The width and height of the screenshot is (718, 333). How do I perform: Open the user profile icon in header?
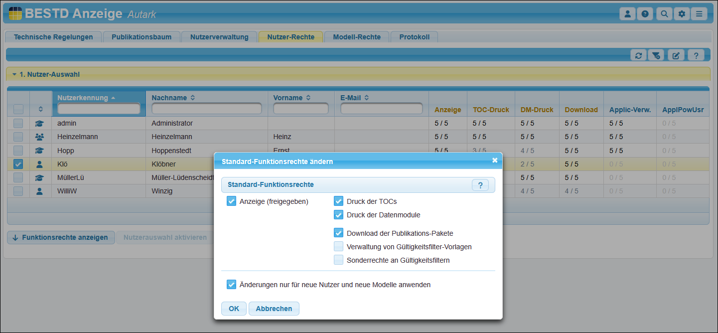tap(627, 14)
